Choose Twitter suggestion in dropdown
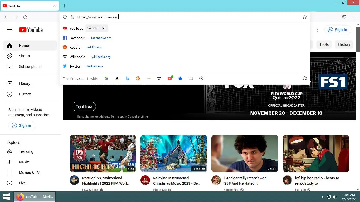Image resolution: width=360 pixels, height=202 pixels. [184, 66]
